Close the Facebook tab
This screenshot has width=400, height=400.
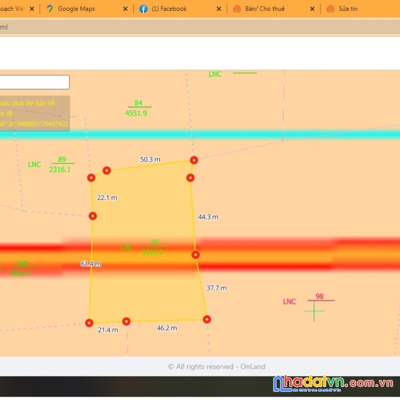point(218,9)
